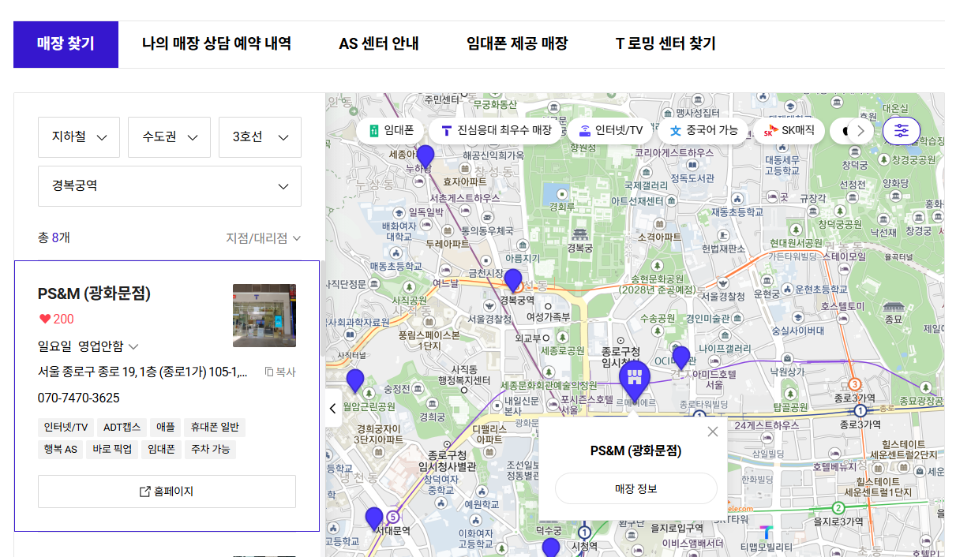Open the 지하철 search type dropdown
The width and height of the screenshot is (956, 557).
point(79,137)
